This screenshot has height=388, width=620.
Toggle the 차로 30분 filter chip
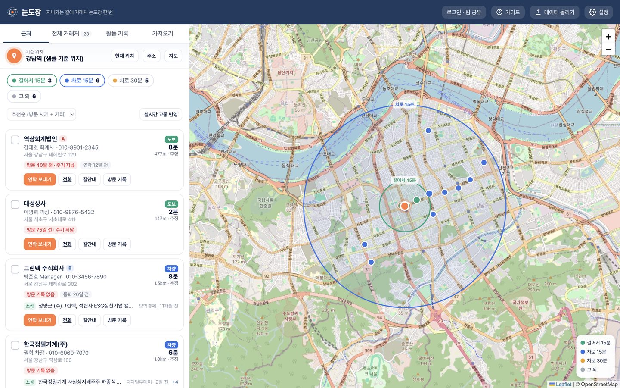(130, 81)
